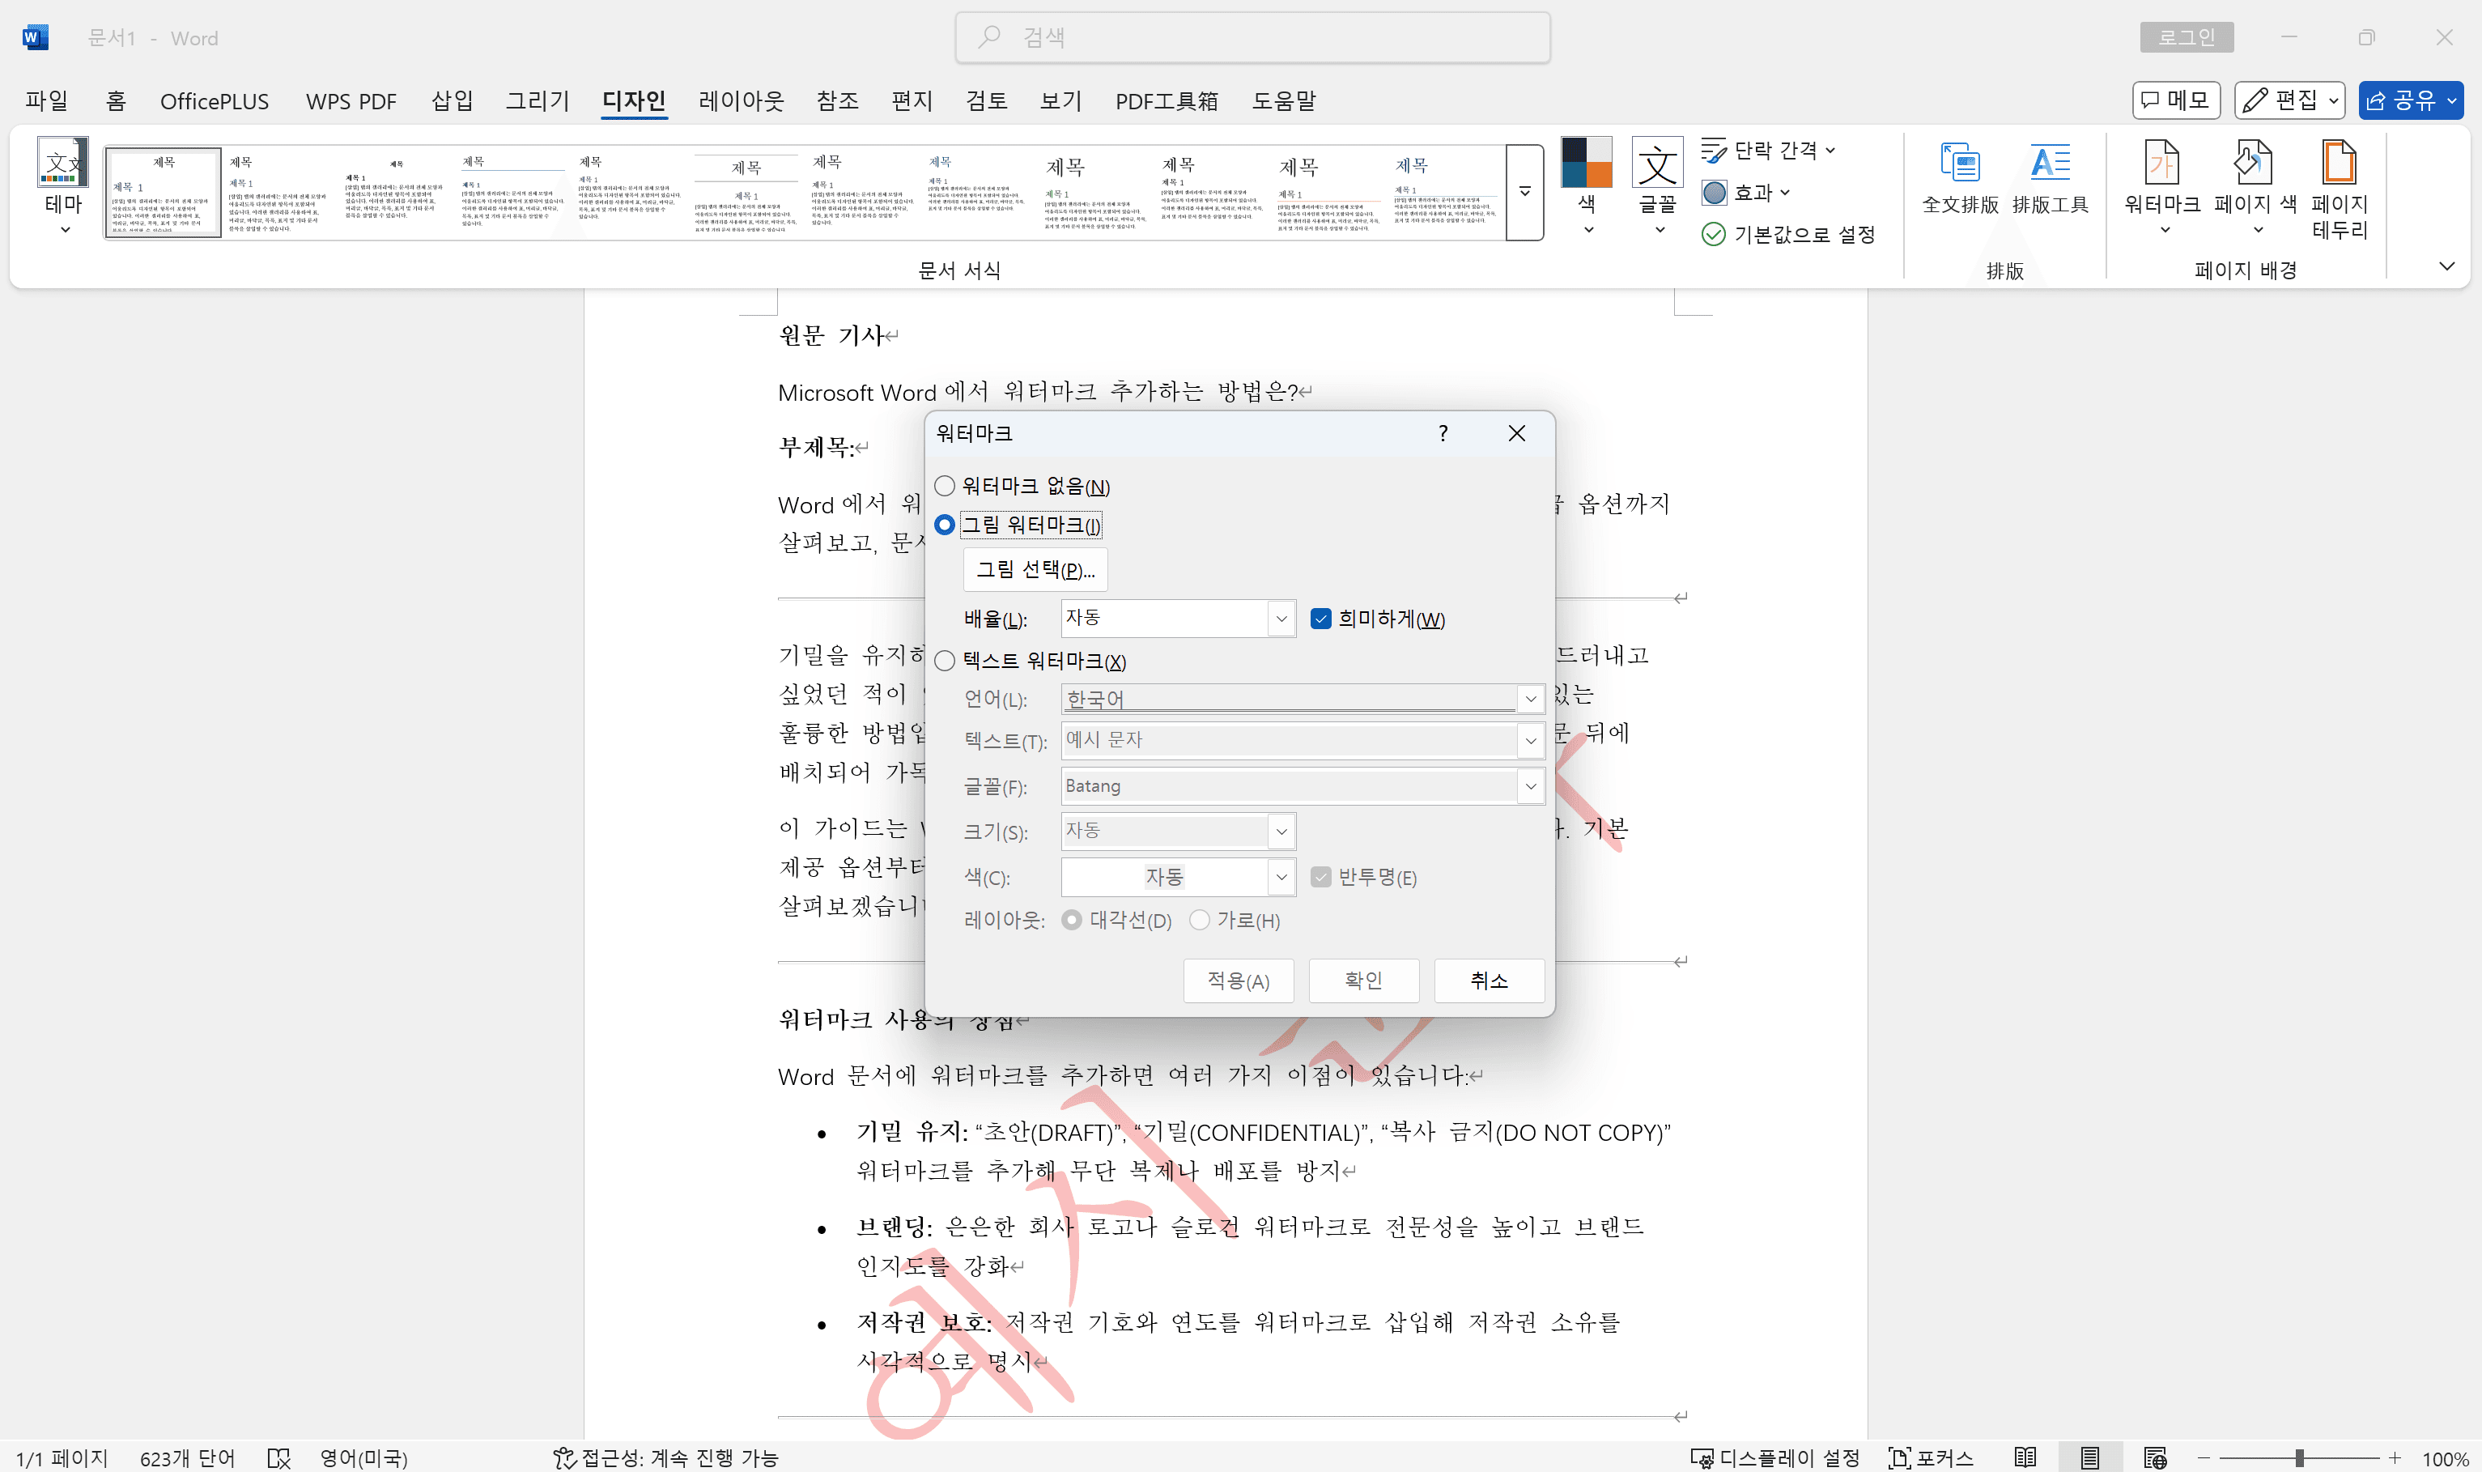This screenshot has width=2482, height=1472.
Task: Open the Editing (편집) mode dropdown
Action: 2289,100
